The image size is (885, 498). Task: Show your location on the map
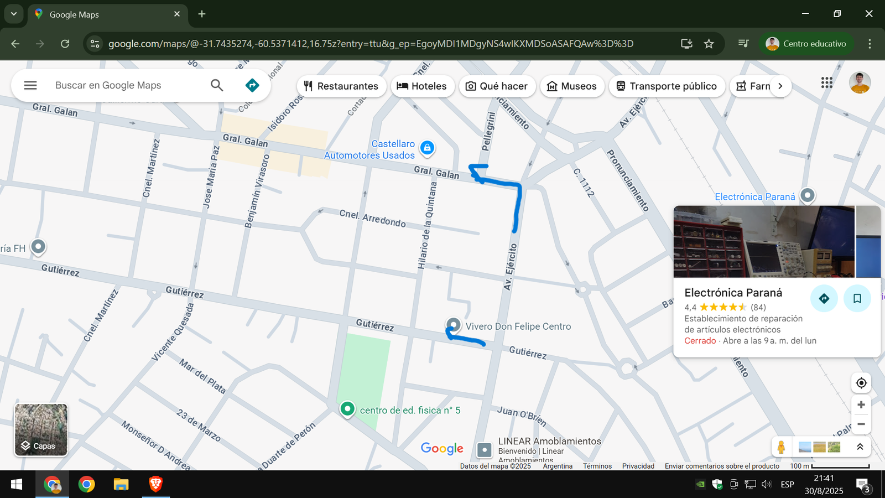[861, 383]
